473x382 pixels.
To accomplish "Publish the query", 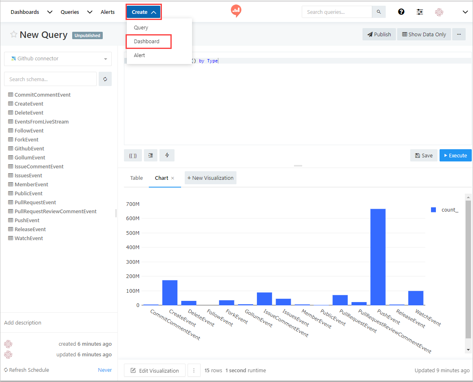I will tap(379, 34).
